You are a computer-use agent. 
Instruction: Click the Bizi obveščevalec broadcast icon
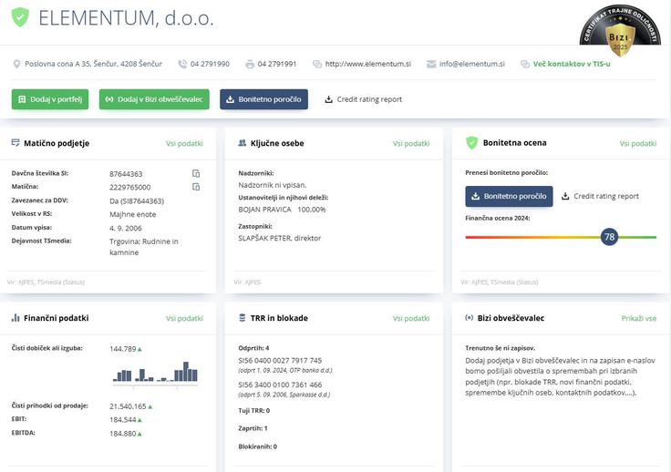click(470, 318)
